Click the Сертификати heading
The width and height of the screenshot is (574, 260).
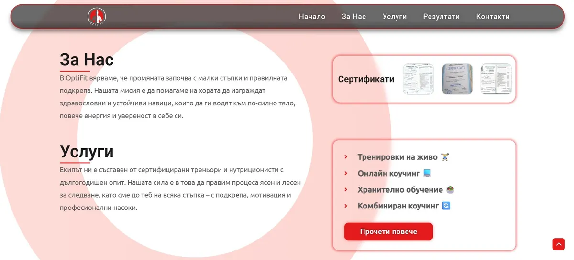click(x=366, y=79)
